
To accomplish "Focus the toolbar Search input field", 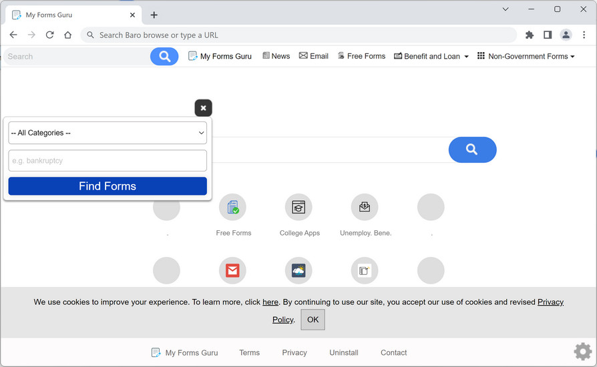I will click(x=77, y=56).
